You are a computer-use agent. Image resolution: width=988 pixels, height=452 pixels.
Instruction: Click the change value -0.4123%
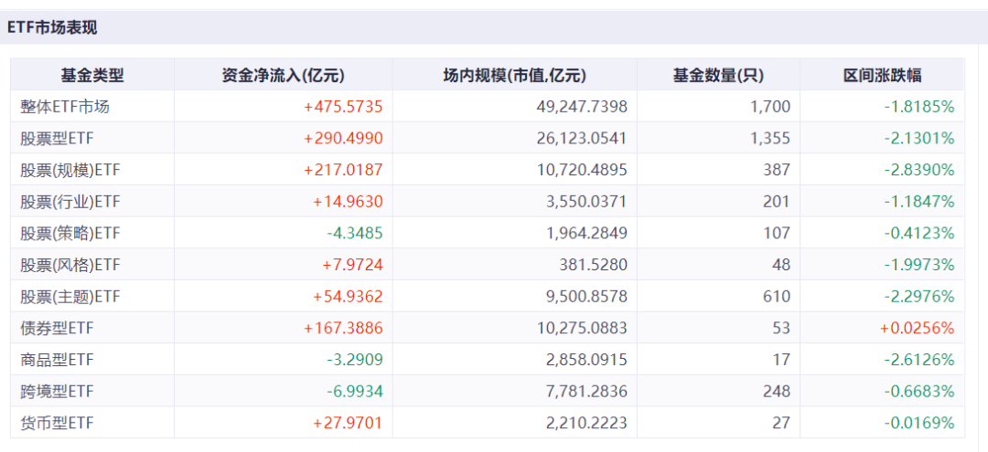coord(919,233)
